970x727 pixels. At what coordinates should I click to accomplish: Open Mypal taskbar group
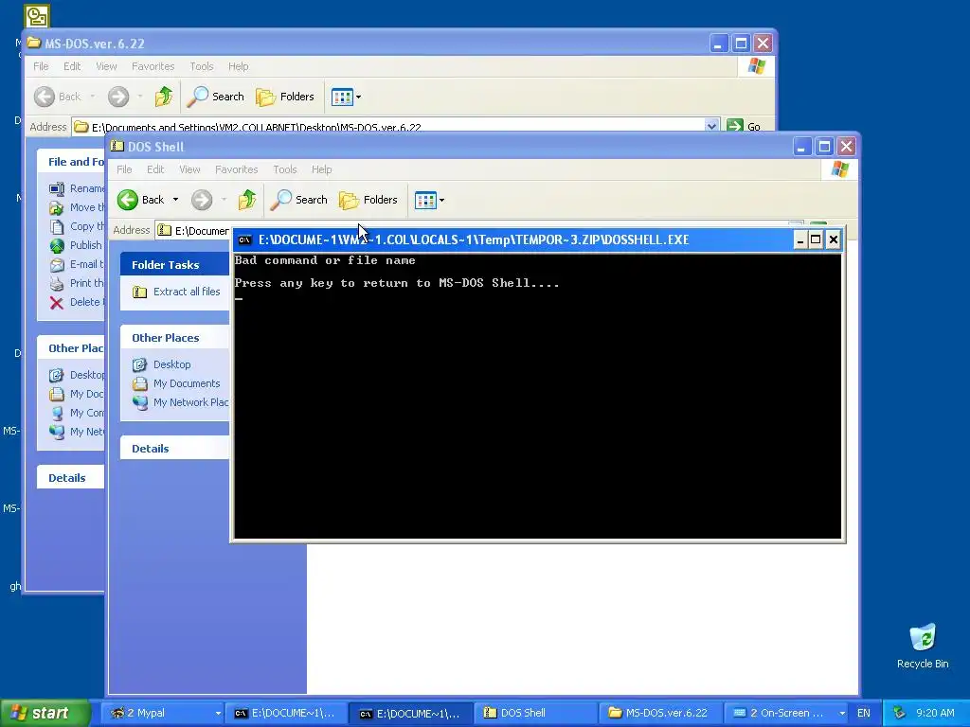click(x=163, y=713)
